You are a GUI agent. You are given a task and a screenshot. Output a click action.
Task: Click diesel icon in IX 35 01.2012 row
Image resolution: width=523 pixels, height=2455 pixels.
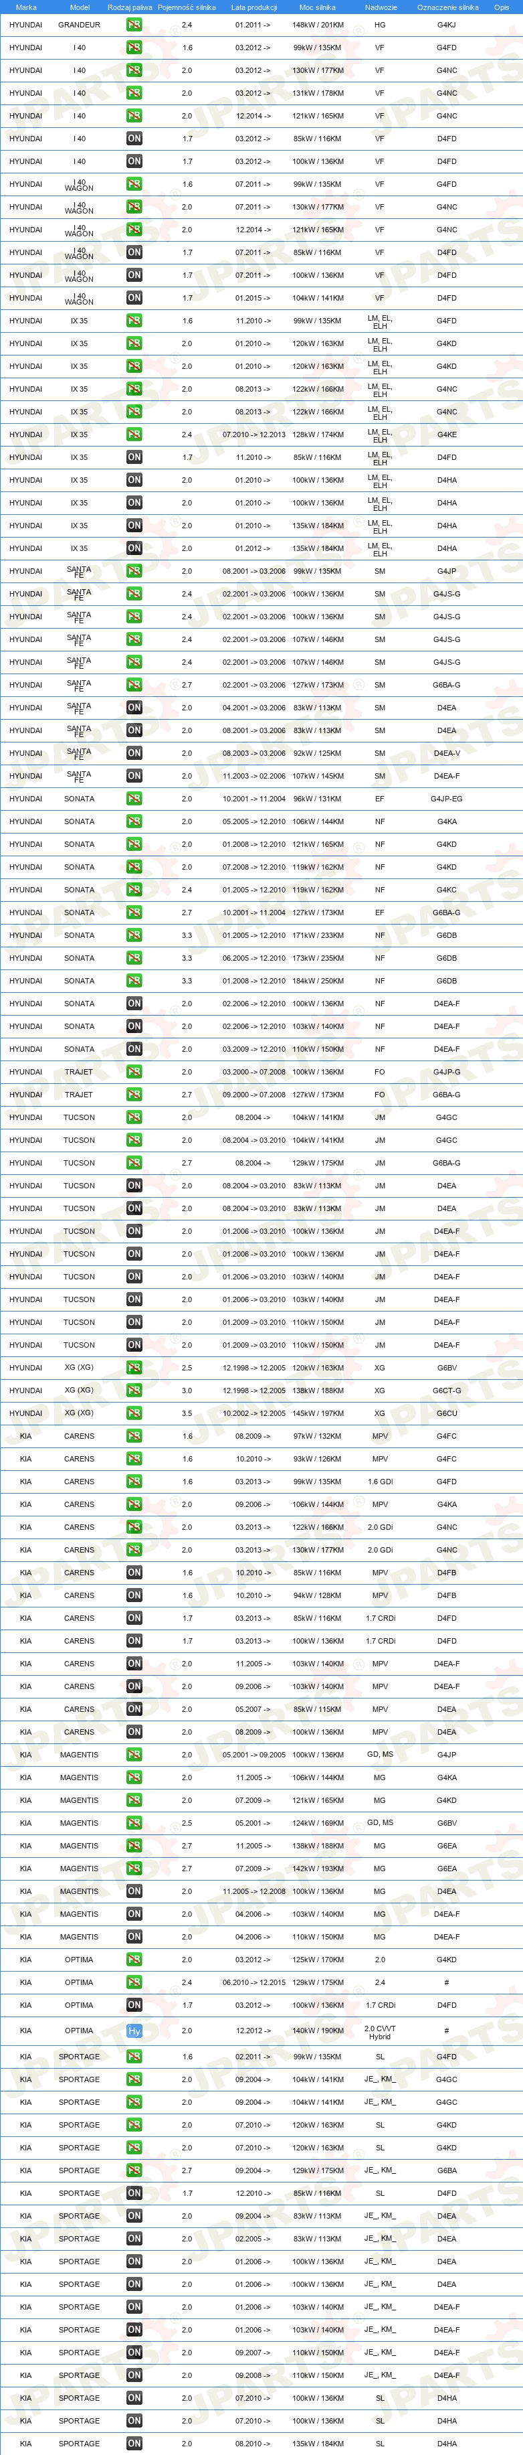point(134,548)
